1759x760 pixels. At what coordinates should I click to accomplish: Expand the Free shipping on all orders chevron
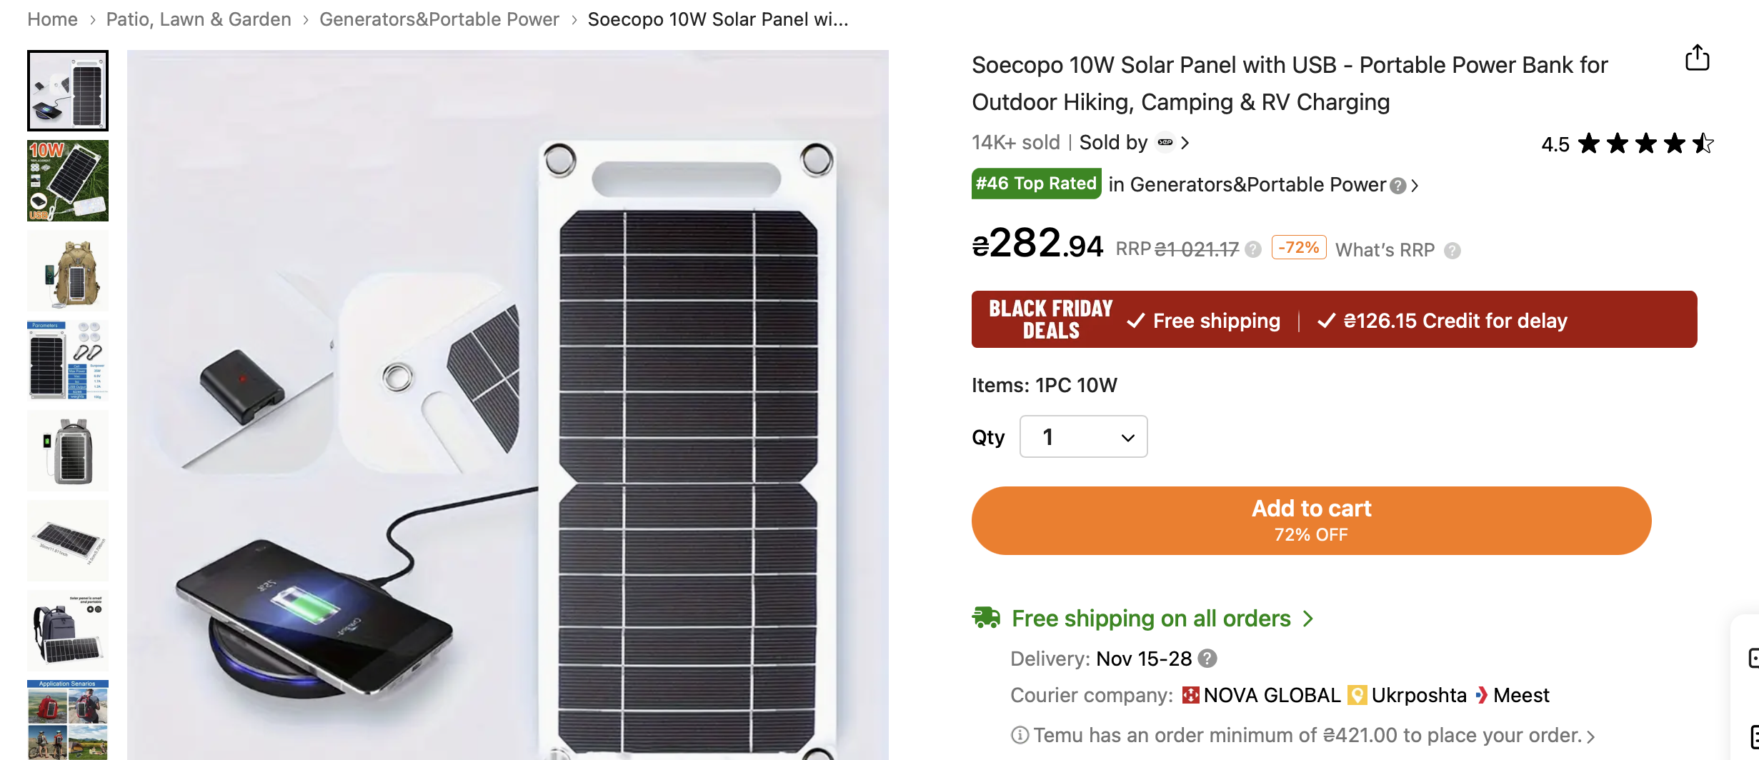(x=1308, y=619)
